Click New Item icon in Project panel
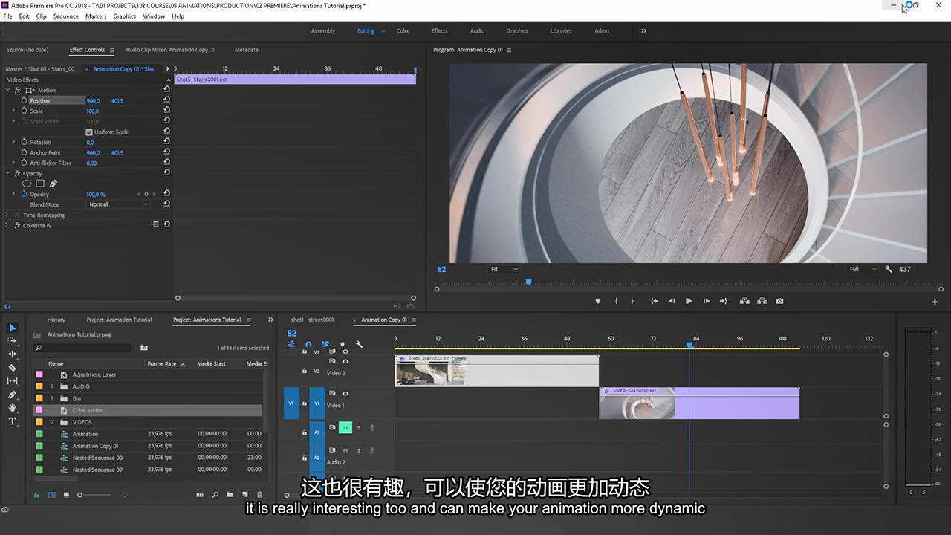The width and height of the screenshot is (951, 535). point(245,495)
